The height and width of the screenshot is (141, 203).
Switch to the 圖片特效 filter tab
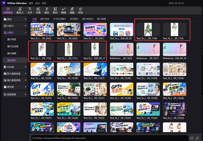45,19
